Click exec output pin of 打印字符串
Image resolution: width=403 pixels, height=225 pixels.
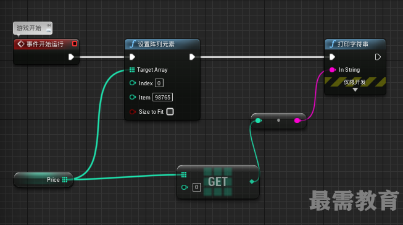tap(378, 57)
